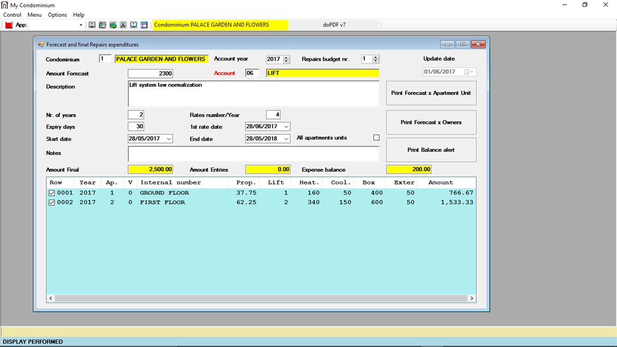Click the first open book toolbar icon

tap(92, 25)
